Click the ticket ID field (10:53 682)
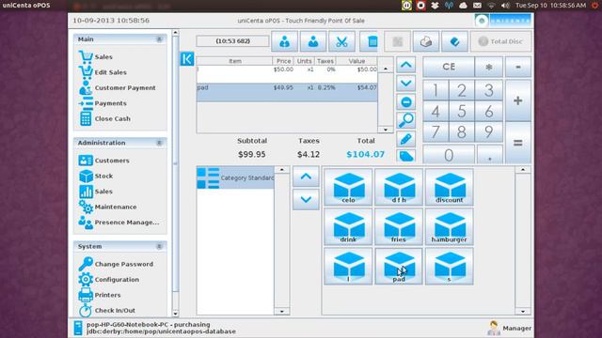Screen dimensions: 602x338 tap(232, 41)
